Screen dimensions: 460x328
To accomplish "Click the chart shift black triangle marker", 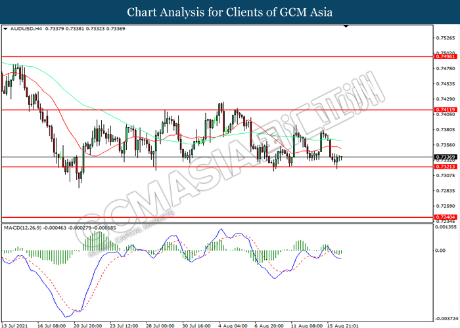I will pos(346,26).
